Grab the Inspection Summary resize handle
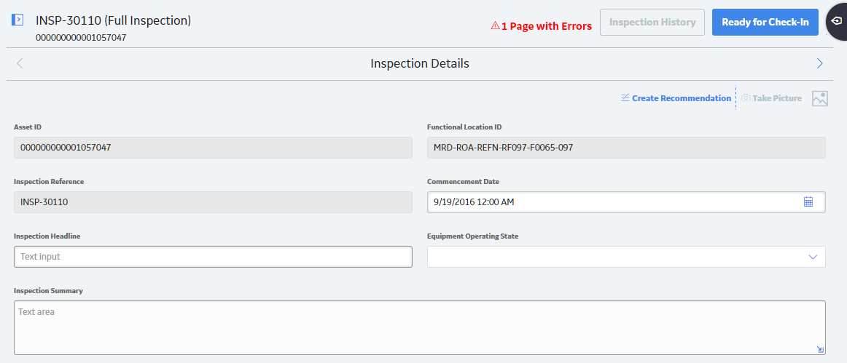 pyautogui.click(x=820, y=349)
